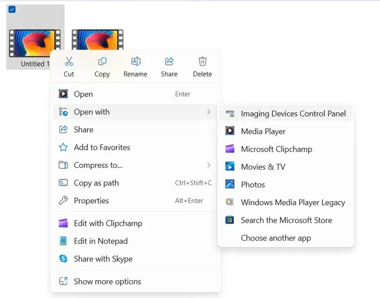
Task: Expand the Compress to submenu arrow
Action: (x=208, y=165)
